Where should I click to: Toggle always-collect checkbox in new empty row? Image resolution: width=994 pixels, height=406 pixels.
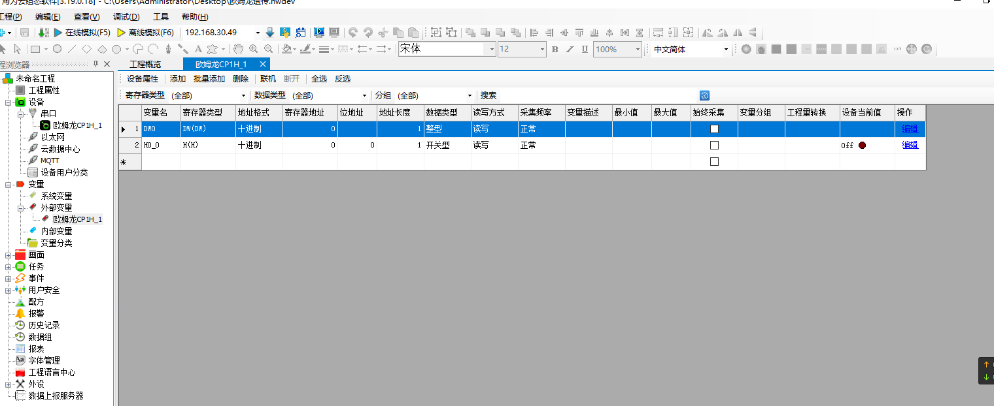point(714,161)
